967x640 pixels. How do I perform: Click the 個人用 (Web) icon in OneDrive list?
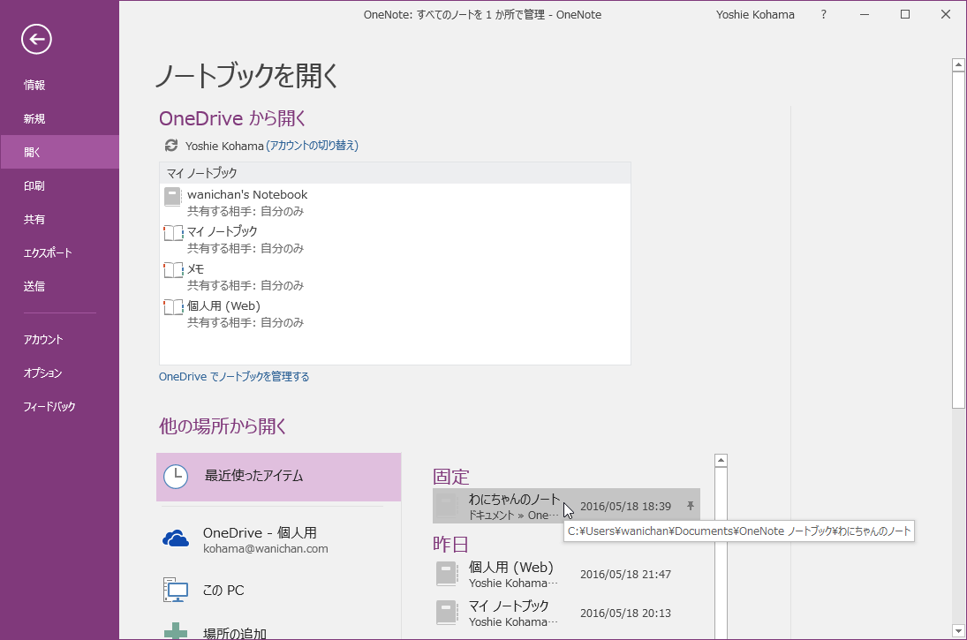click(173, 307)
